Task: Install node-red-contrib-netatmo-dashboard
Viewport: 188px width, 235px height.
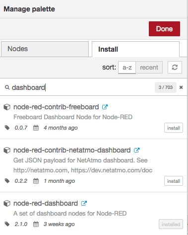Action: click(174, 181)
